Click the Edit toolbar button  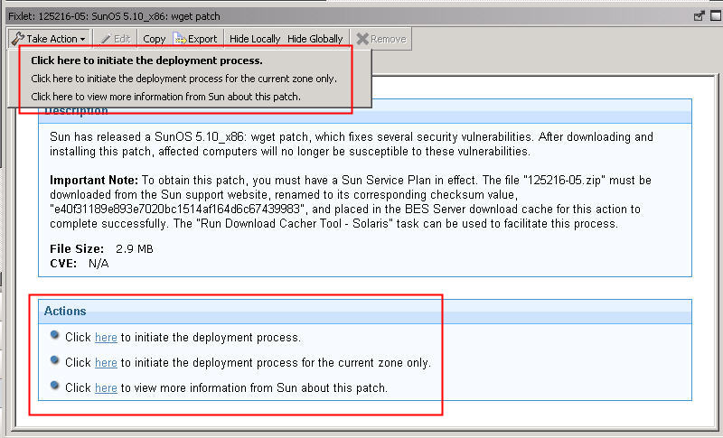click(116, 39)
